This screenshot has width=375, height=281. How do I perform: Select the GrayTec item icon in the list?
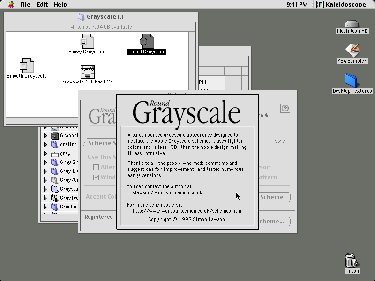point(55,198)
